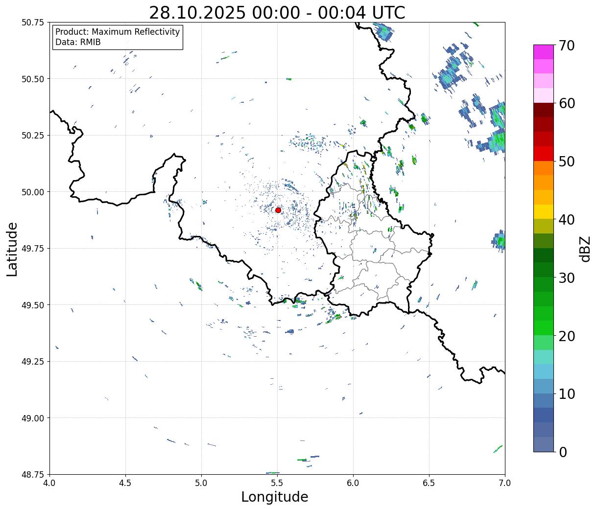Click the latitude tick 50.00
The width and height of the screenshot is (597, 509).
pyautogui.click(x=33, y=192)
